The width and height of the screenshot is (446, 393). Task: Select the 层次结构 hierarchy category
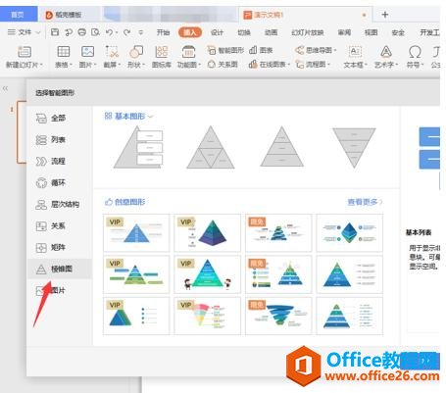pyautogui.click(x=58, y=204)
